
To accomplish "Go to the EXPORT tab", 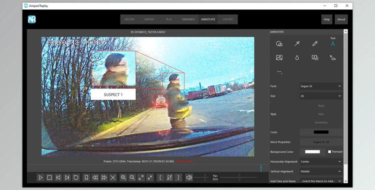I will pos(227,19).
